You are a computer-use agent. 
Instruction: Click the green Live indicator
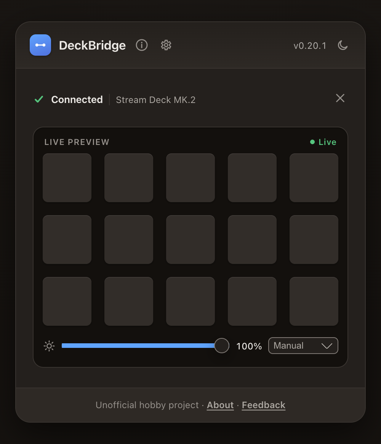[x=323, y=142]
